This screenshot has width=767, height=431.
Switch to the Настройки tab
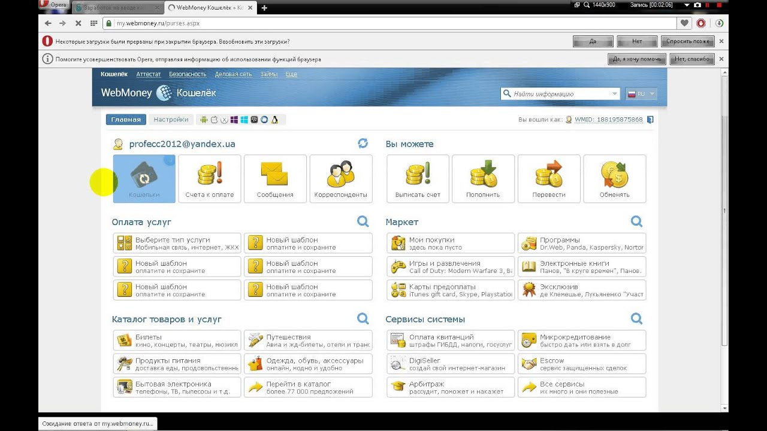click(171, 120)
